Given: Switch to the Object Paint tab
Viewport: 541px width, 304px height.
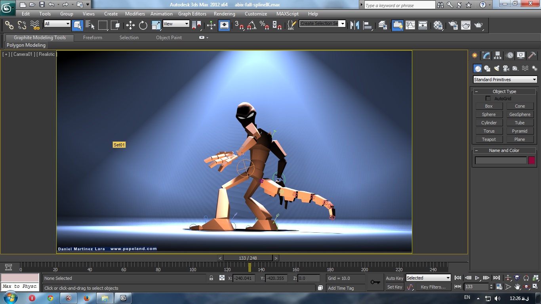Looking at the screenshot, I should click(169, 38).
